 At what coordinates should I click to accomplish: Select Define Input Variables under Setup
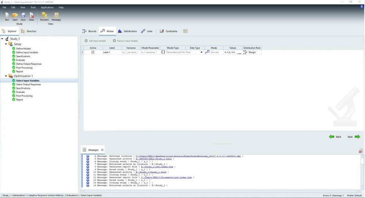27,52
